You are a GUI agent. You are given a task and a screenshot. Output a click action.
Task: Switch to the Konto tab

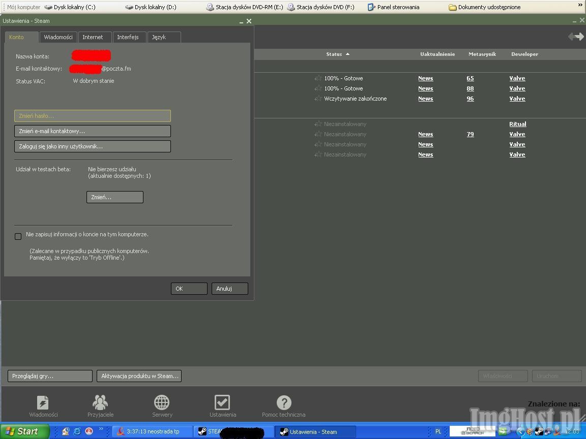(21, 37)
